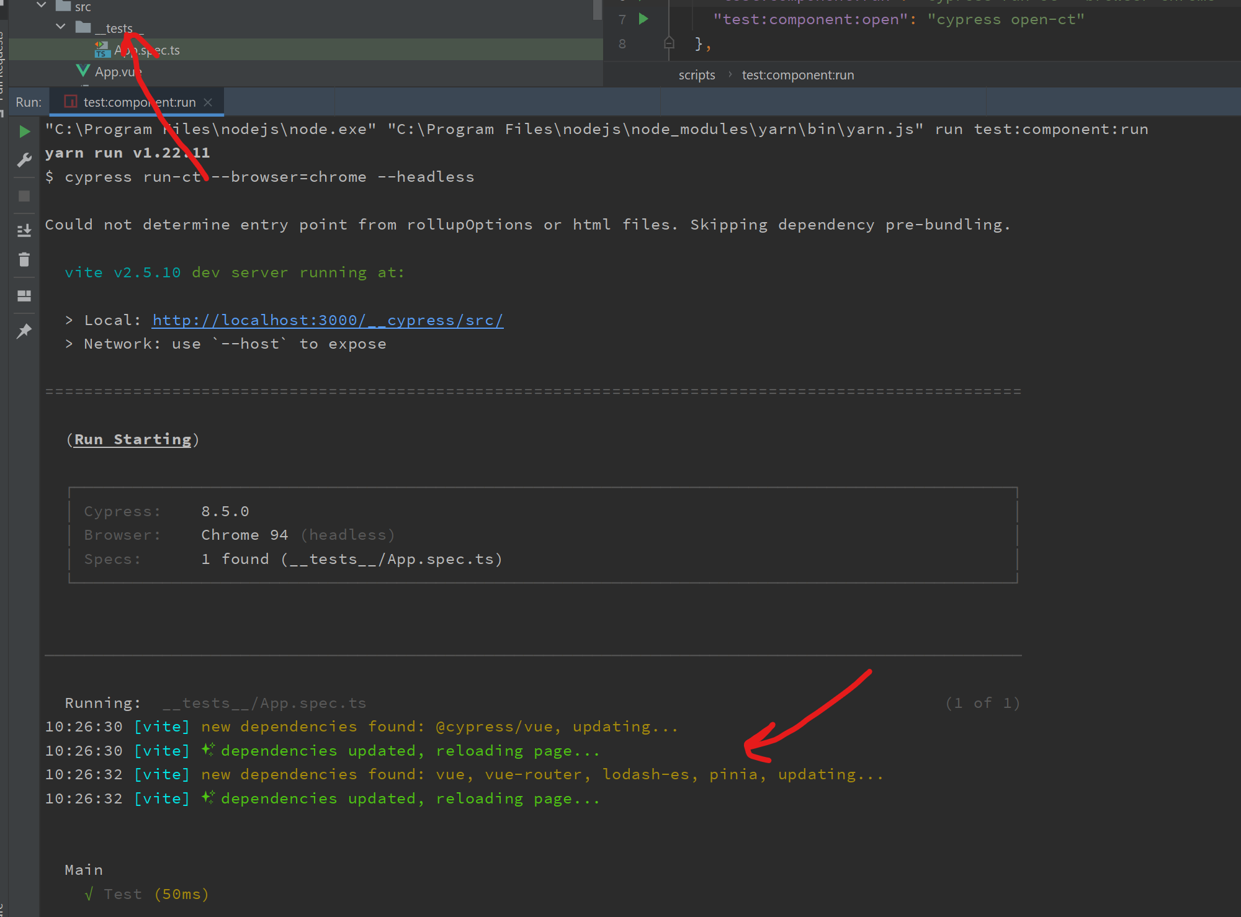Screen dimensions: 1241x917
Task: Collapse the src folder
Action: pyautogui.click(x=41, y=5)
